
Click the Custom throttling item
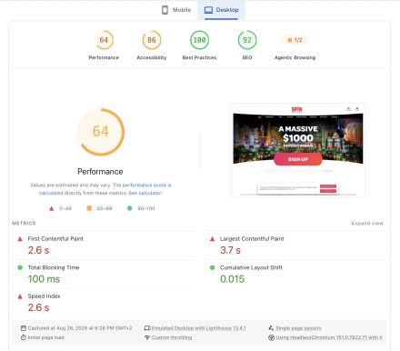click(x=172, y=337)
